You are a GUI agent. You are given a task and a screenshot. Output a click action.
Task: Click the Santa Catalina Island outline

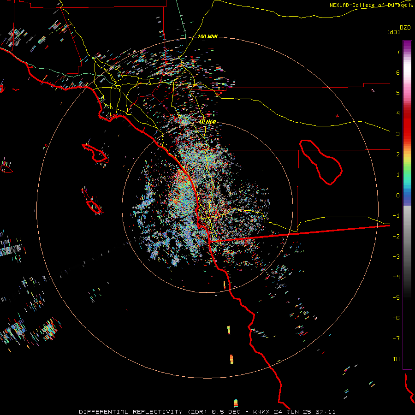tap(95, 153)
